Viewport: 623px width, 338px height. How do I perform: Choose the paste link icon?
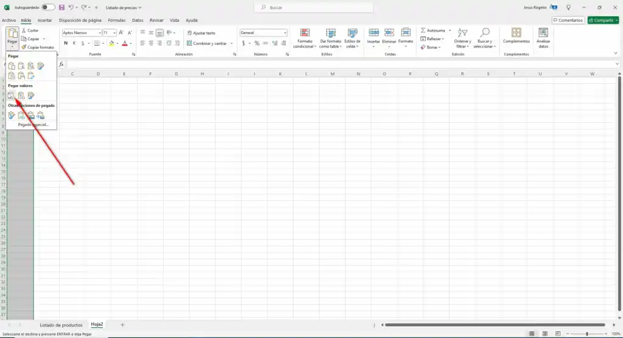click(x=21, y=115)
